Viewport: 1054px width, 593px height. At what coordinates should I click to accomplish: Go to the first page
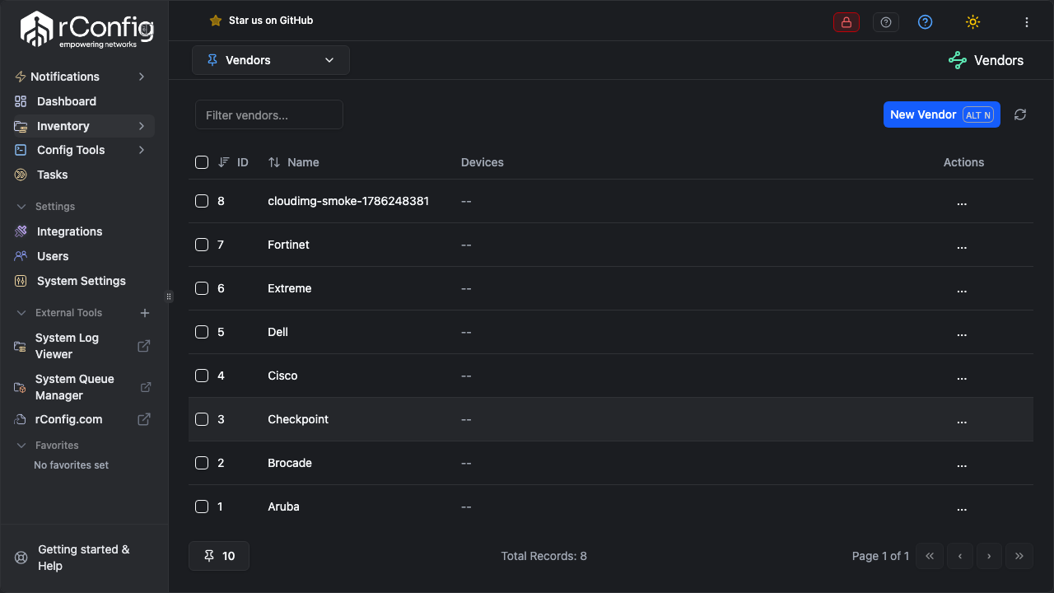[x=930, y=556]
